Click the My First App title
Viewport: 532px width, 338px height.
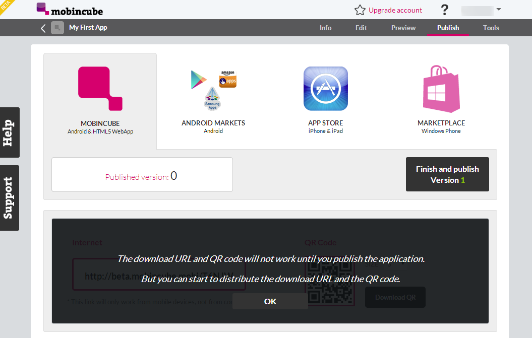click(x=88, y=28)
